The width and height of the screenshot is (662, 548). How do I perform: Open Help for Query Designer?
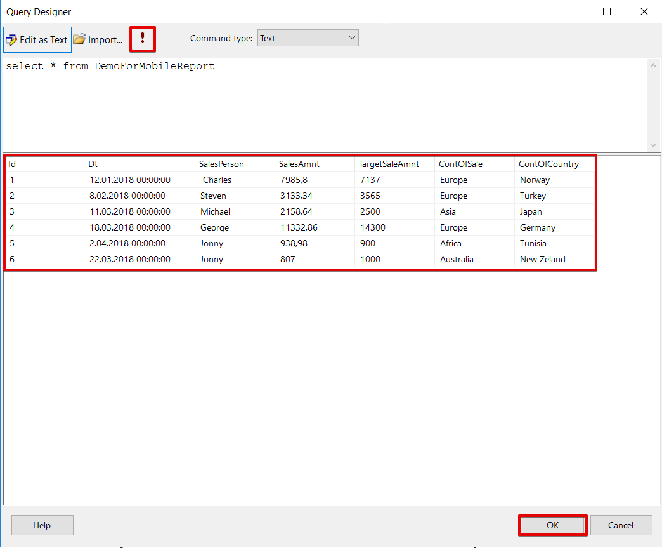[x=42, y=525]
